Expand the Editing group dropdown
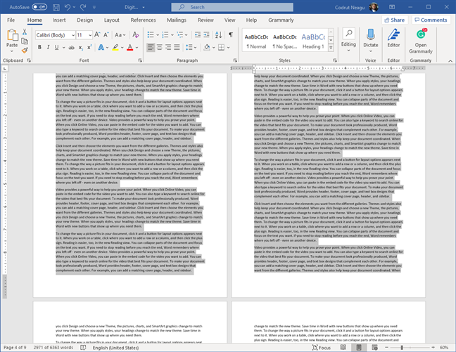The width and height of the screenshot is (456, 352). (x=349, y=40)
